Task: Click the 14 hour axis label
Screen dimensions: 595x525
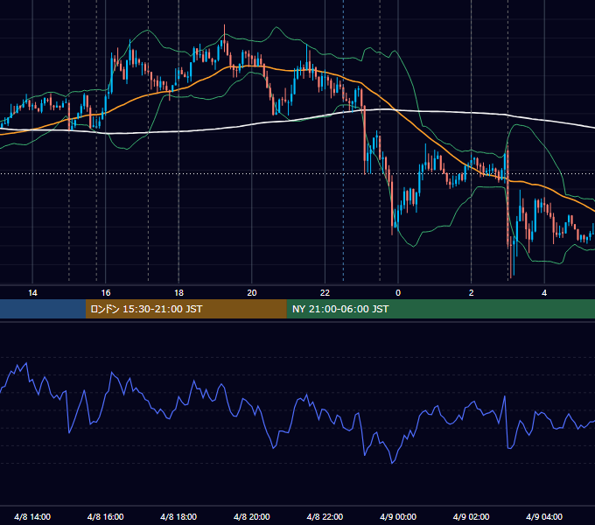Action: 32,293
